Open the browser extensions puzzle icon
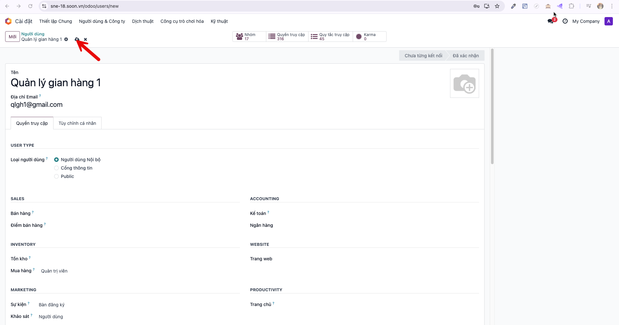Viewport: 619px width, 325px height. tap(571, 6)
